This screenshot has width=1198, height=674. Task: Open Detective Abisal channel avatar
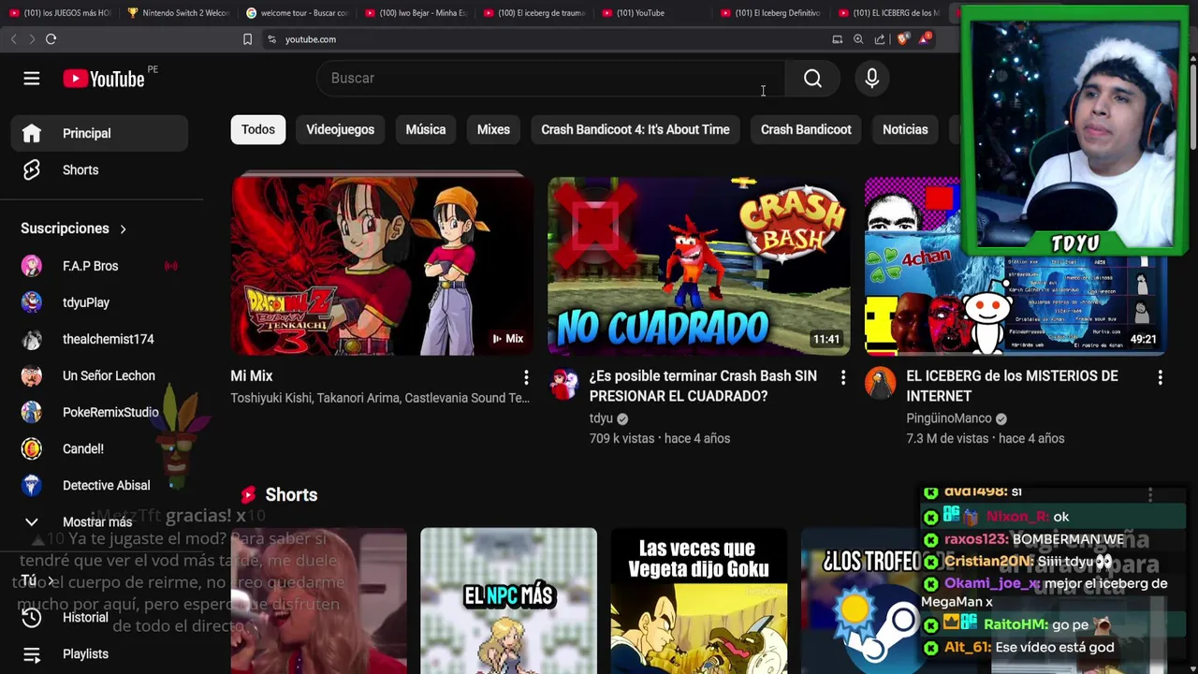pos(31,485)
